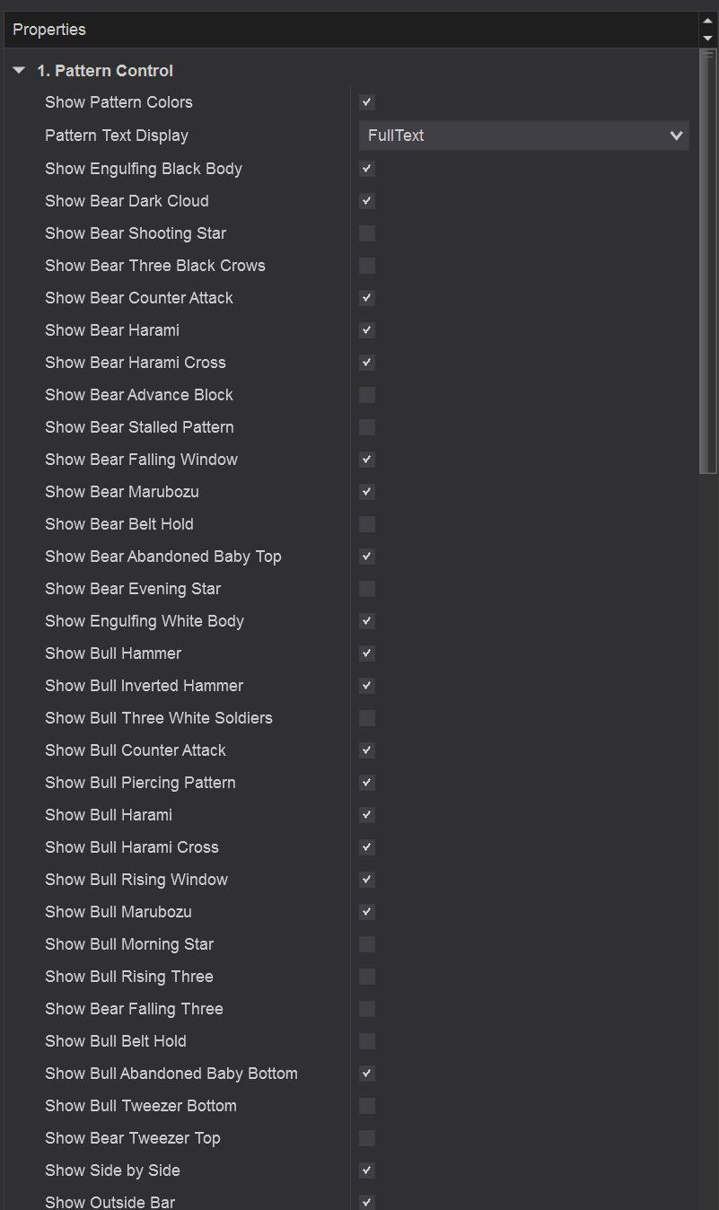Enable Show Bear Three Black Crows
Screen dimensions: 719x1210
pyautogui.click(x=367, y=266)
